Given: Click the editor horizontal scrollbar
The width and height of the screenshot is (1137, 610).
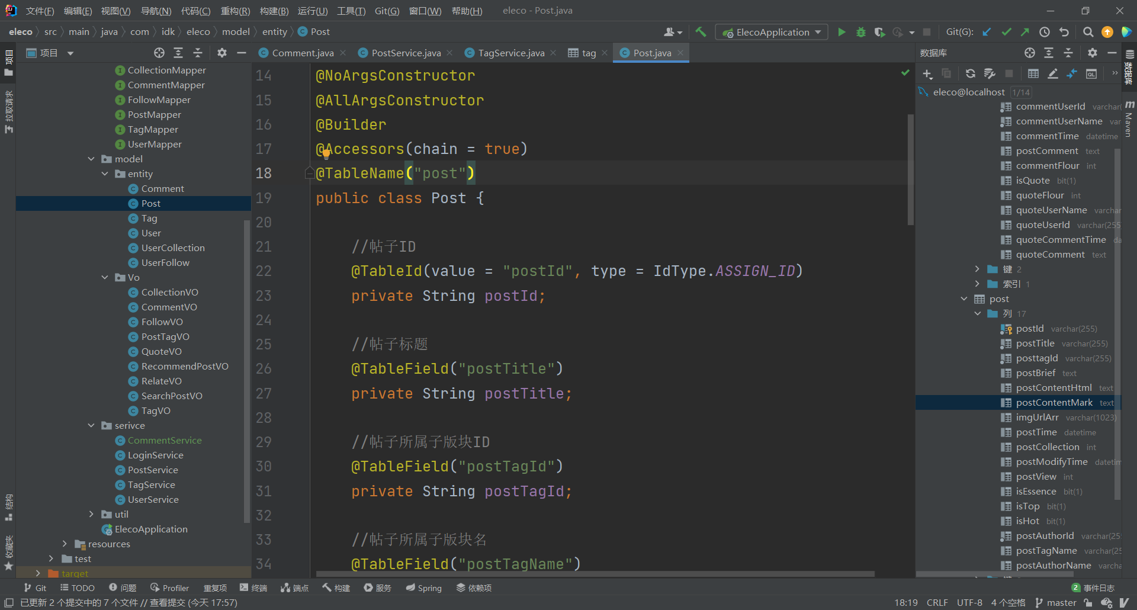Looking at the screenshot, I should click(595, 574).
